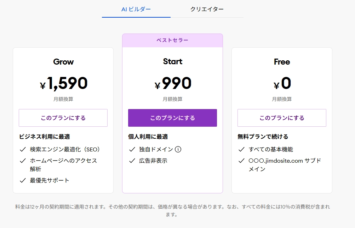Choose このプランにする for the Start plan

(x=172, y=118)
